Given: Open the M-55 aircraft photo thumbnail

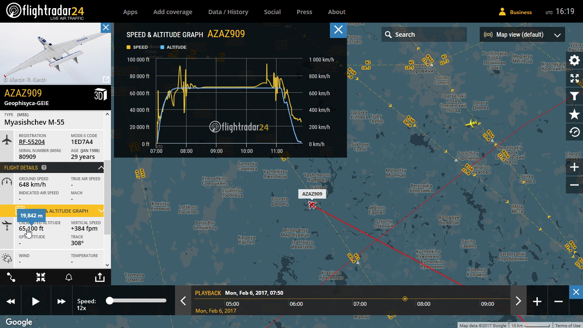Looking at the screenshot, I should 55,54.
